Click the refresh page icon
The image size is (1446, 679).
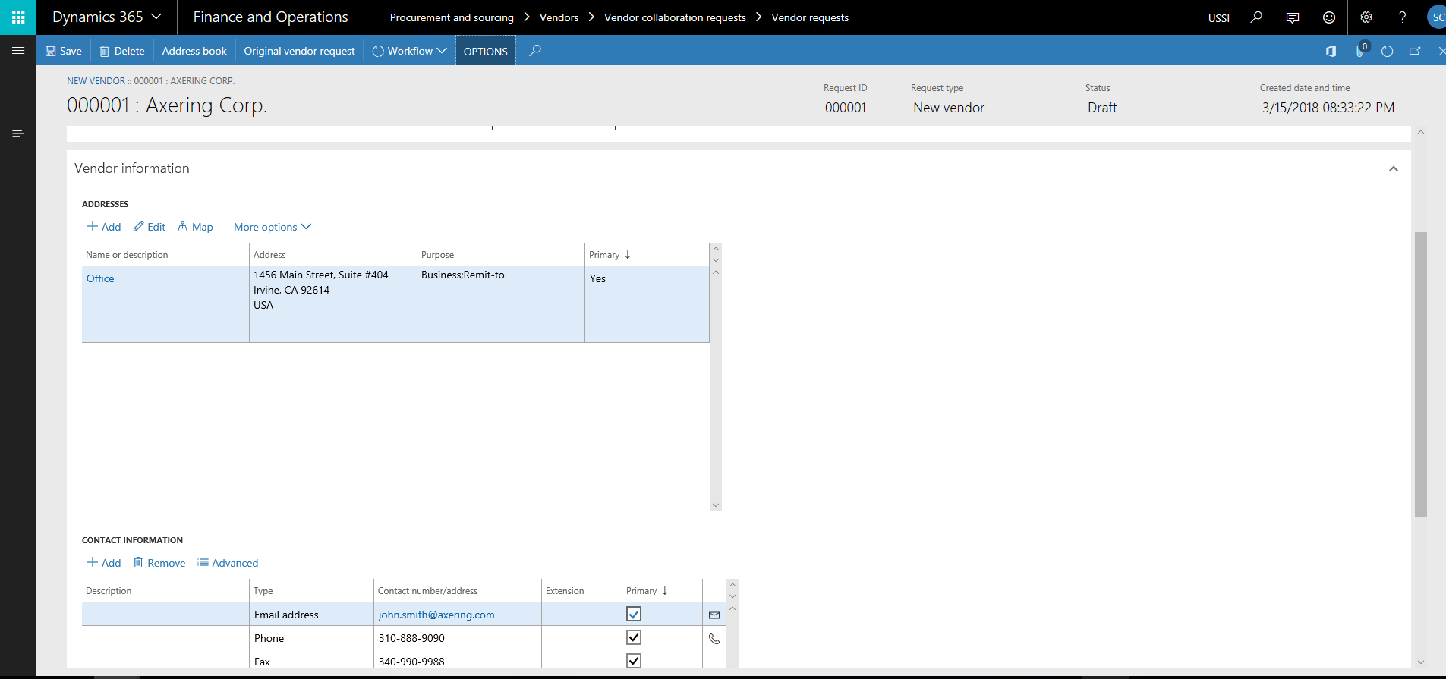pyautogui.click(x=1387, y=51)
